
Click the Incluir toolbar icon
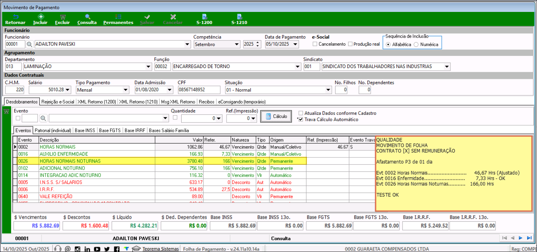pyautogui.click(x=41, y=17)
